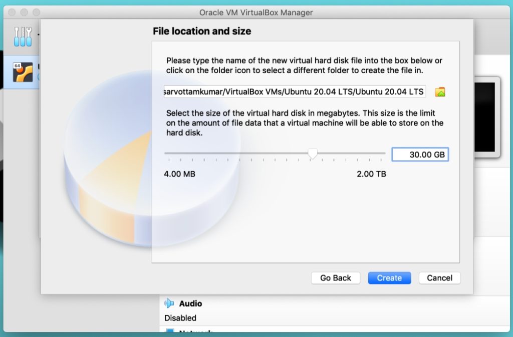This screenshot has width=513, height=337.
Task: Open the Tools icon in VirtualBox Manager
Action: pyautogui.click(x=23, y=36)
